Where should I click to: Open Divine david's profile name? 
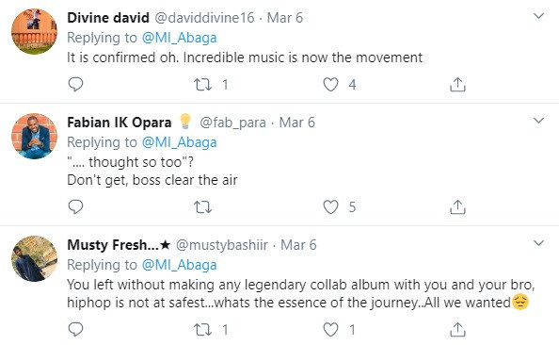pyautogui.click(x=108, y=18)
